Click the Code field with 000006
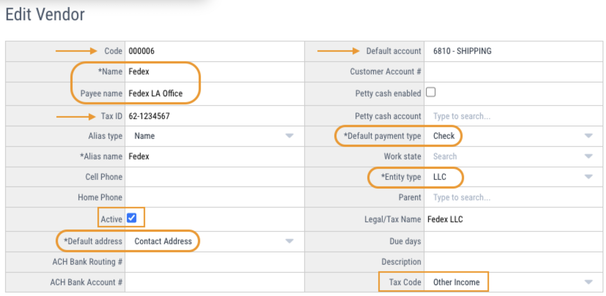The image size is (606, 296). pyautogui.click(x=215, y=51)
